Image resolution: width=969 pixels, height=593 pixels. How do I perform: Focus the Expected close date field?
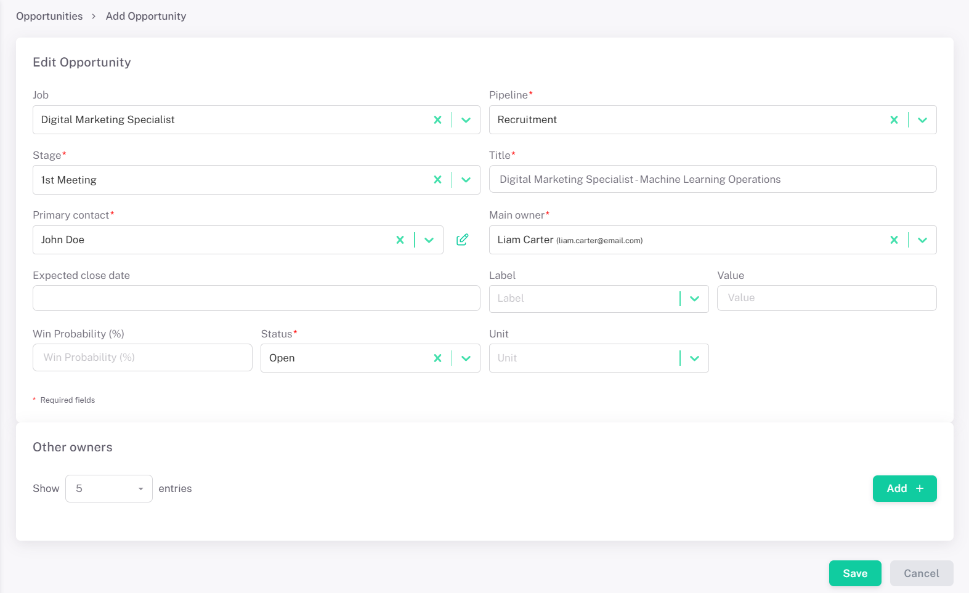(x=256, y=298)
